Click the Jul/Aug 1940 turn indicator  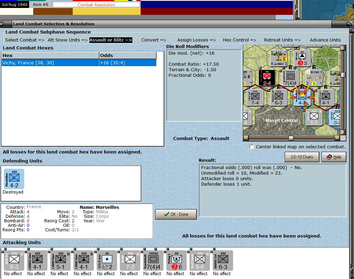coord(15,4)
